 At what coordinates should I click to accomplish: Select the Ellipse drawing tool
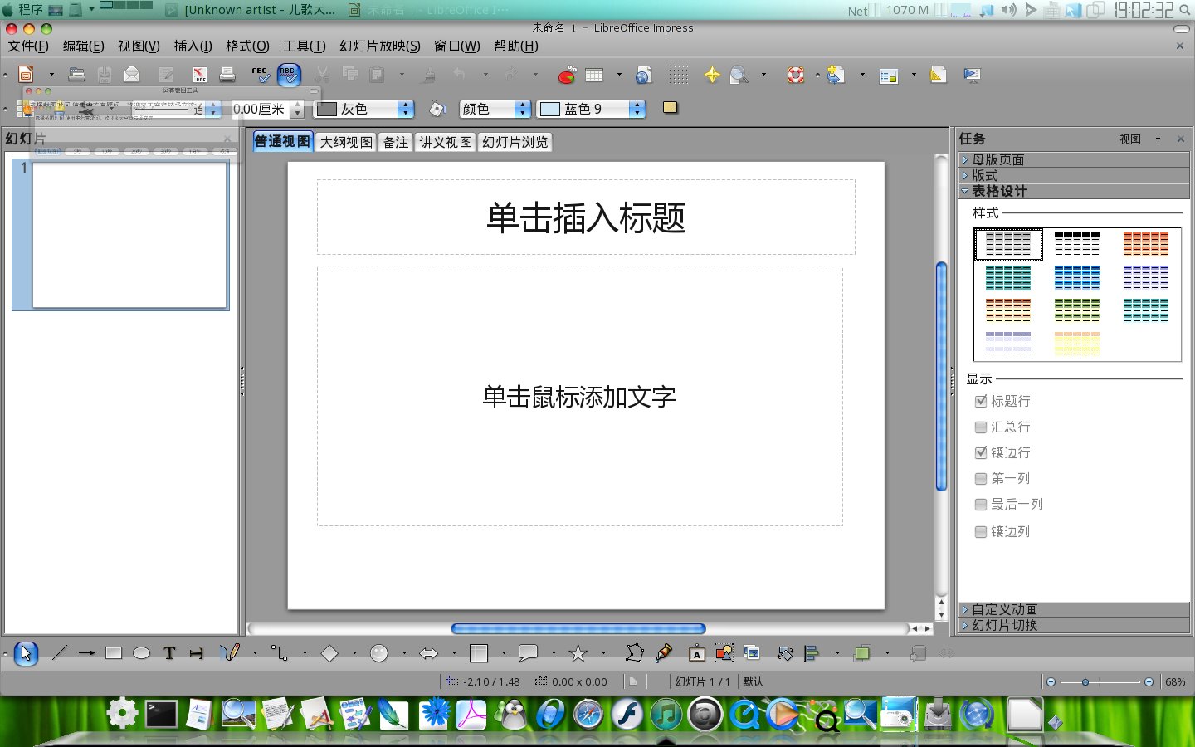142,653
